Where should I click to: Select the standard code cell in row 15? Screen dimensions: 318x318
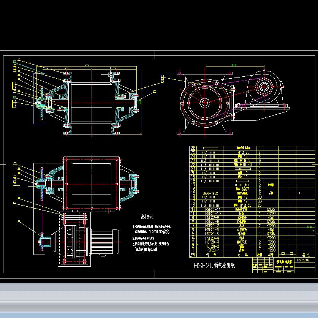tap(210, 193)
